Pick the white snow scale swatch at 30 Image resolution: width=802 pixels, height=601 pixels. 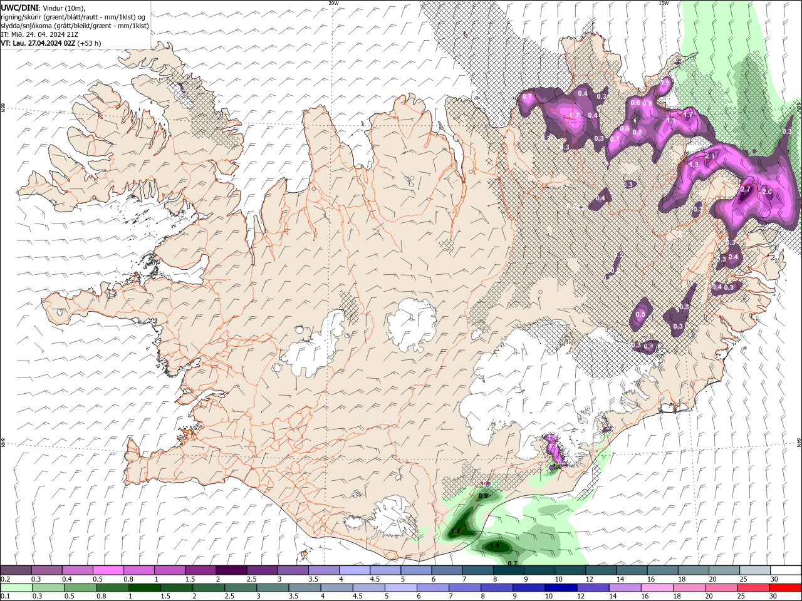[x=786, y=570]
